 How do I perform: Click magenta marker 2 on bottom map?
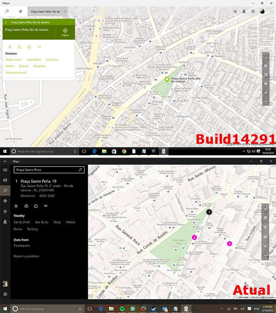click(x=194, y=237)
